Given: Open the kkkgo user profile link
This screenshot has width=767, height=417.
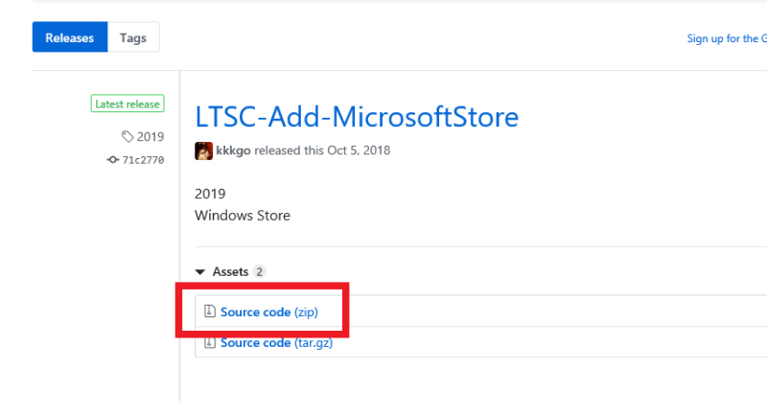Looking at the screenshot, I should point(235,151).
